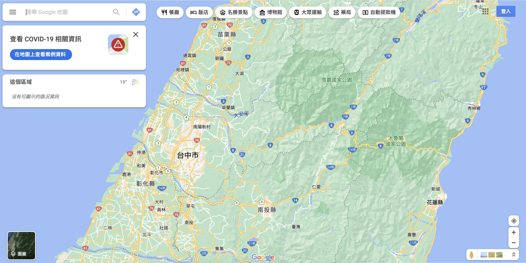Click the 壽豐 town label
526x263 pixels.
pos(412,235)
